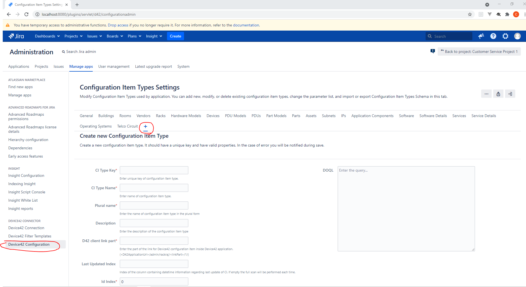Viewport: 526px width, 287px height.
Task: Open the give feedback megaphone icon
Action: [x=481, y=36]
